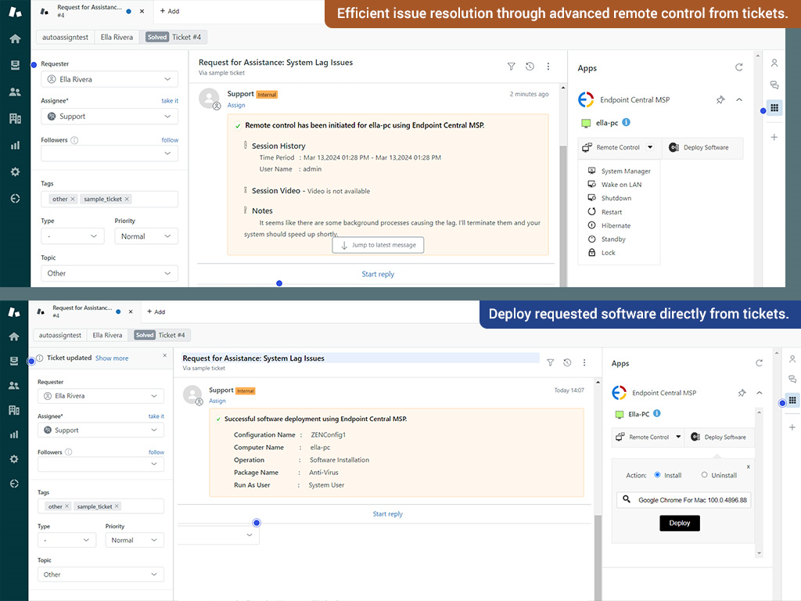Open conversation history icon in the lower ticket header

(x=567, y=362)
